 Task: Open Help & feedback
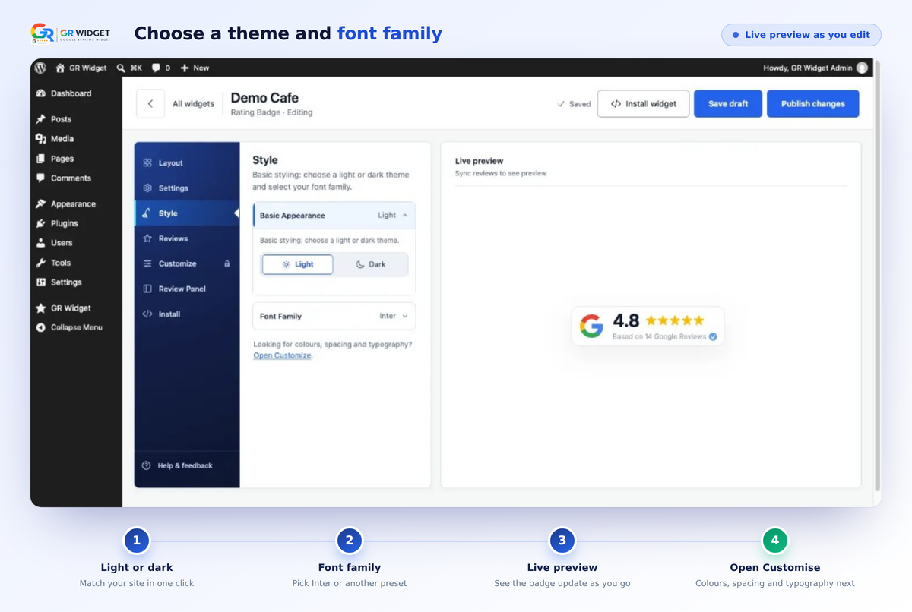click(185, 465)
